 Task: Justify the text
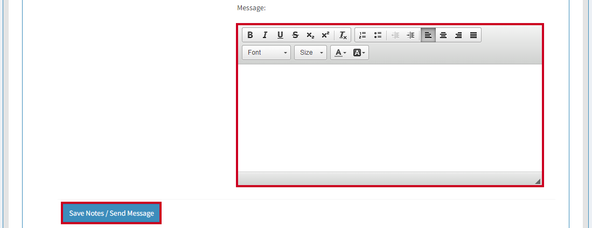(473, 35)
